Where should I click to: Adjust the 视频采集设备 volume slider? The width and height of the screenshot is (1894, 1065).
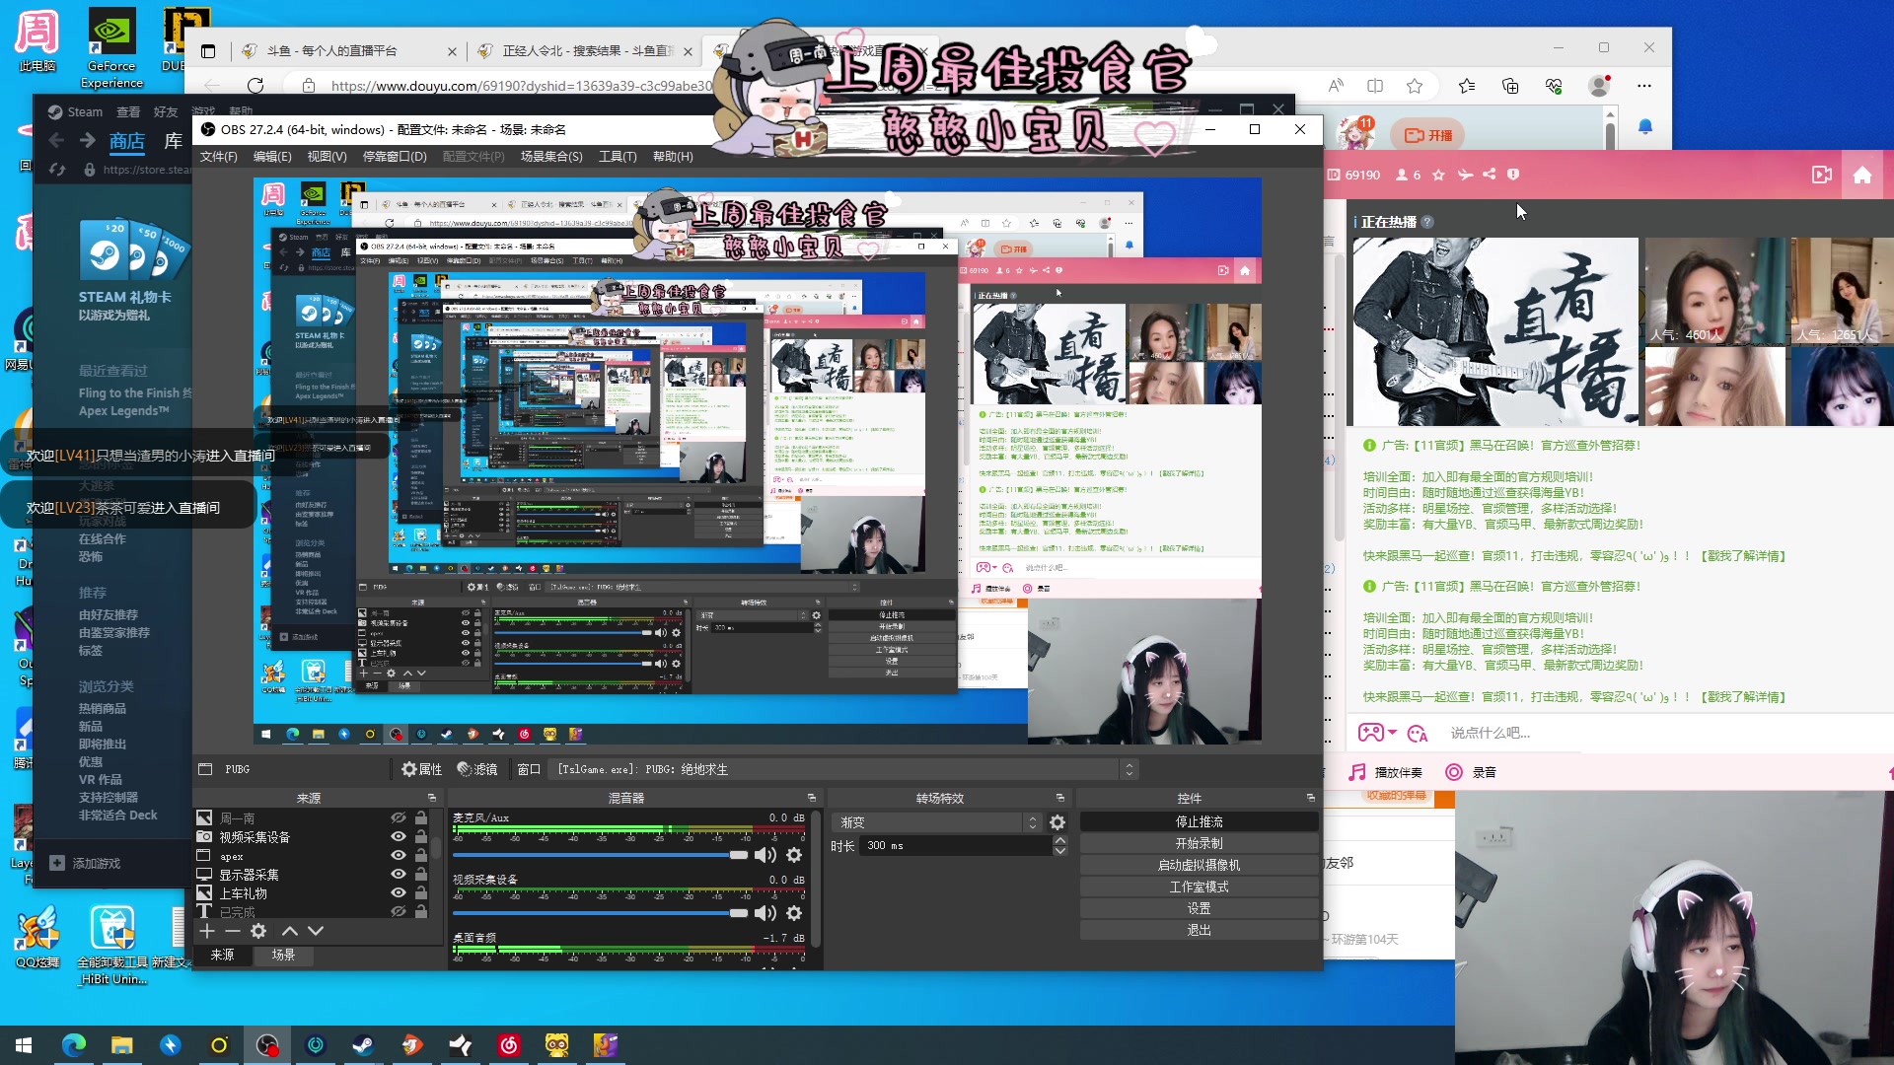coord(602,914)
